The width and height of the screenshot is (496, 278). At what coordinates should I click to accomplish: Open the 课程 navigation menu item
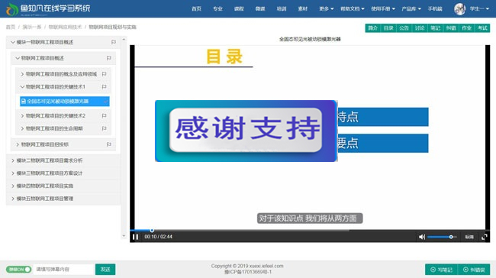point(239,9)
